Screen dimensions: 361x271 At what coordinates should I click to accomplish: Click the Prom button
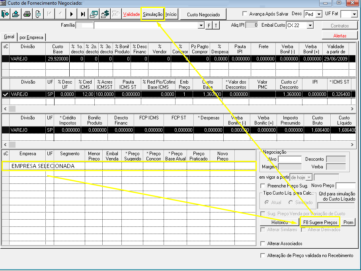coord(348,222)
